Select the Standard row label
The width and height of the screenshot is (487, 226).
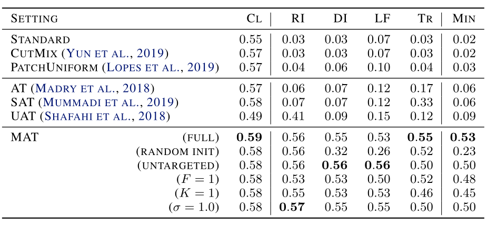pyautogui.click(x=41, y=39)
